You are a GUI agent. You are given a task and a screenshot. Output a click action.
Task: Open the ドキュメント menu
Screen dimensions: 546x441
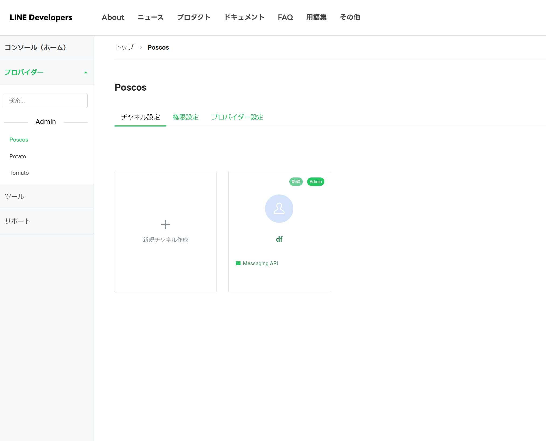(244, 17)
